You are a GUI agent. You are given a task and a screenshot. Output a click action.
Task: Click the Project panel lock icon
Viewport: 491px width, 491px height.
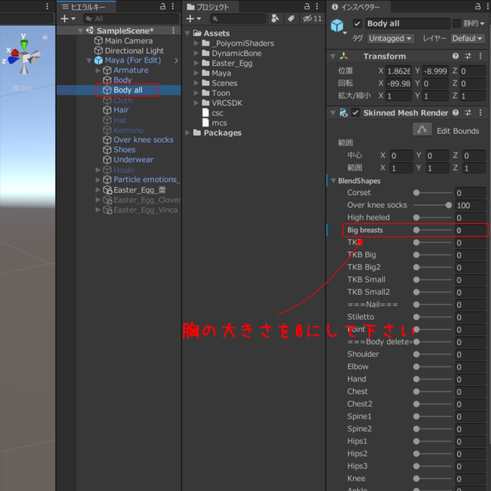tap(307, 6)
